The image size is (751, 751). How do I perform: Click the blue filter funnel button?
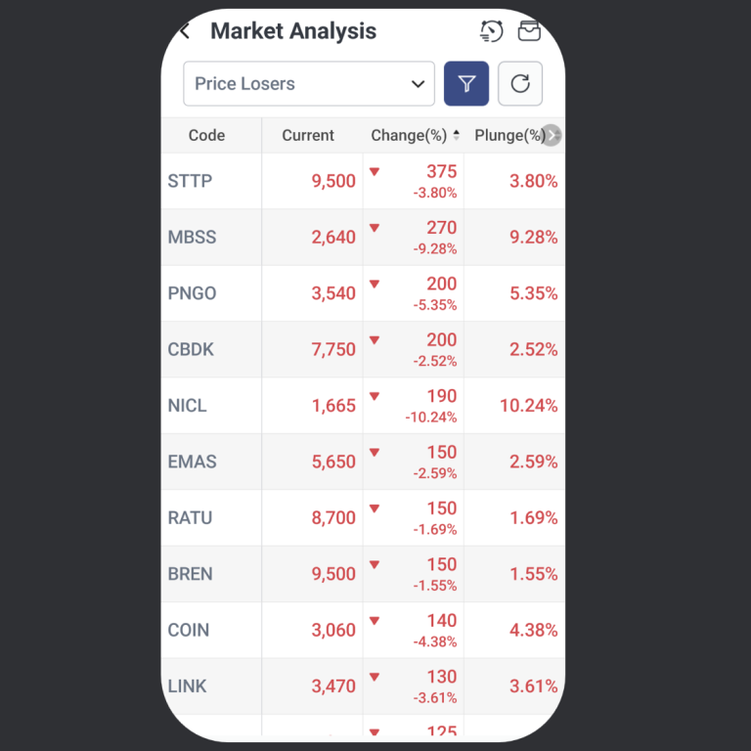coord(466,84)
